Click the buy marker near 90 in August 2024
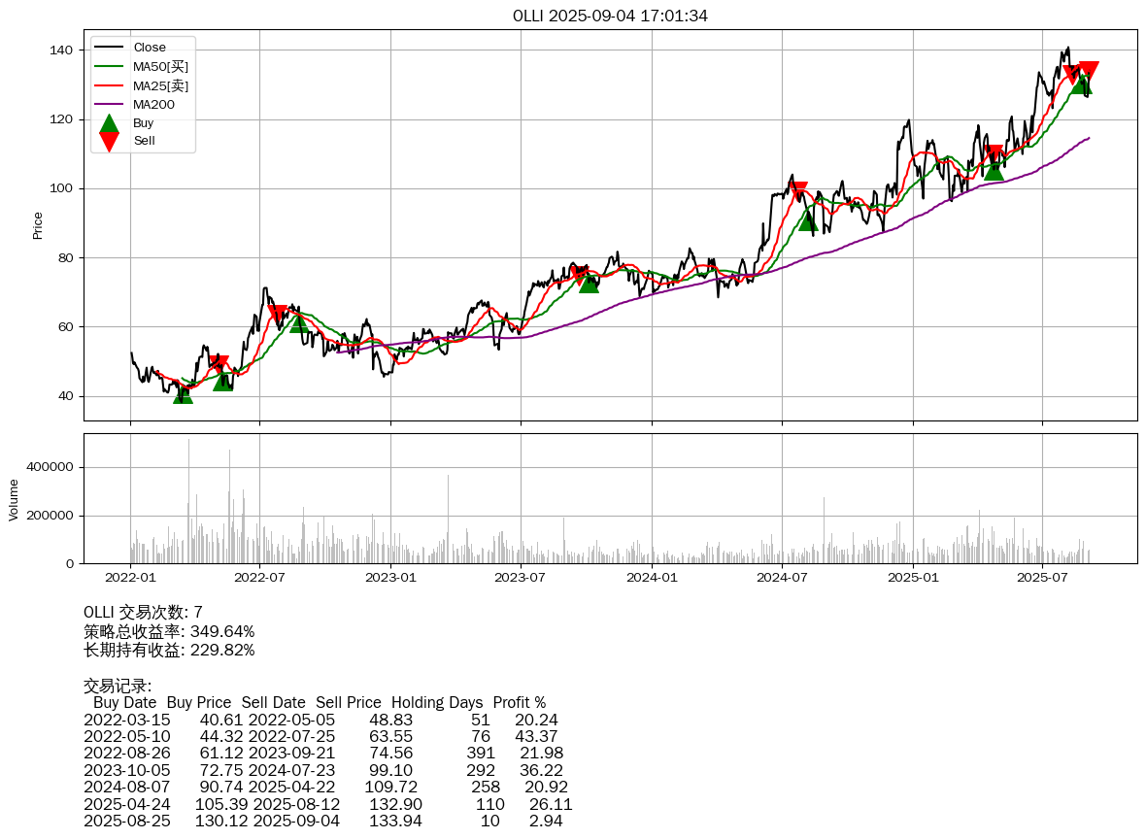 808,220
